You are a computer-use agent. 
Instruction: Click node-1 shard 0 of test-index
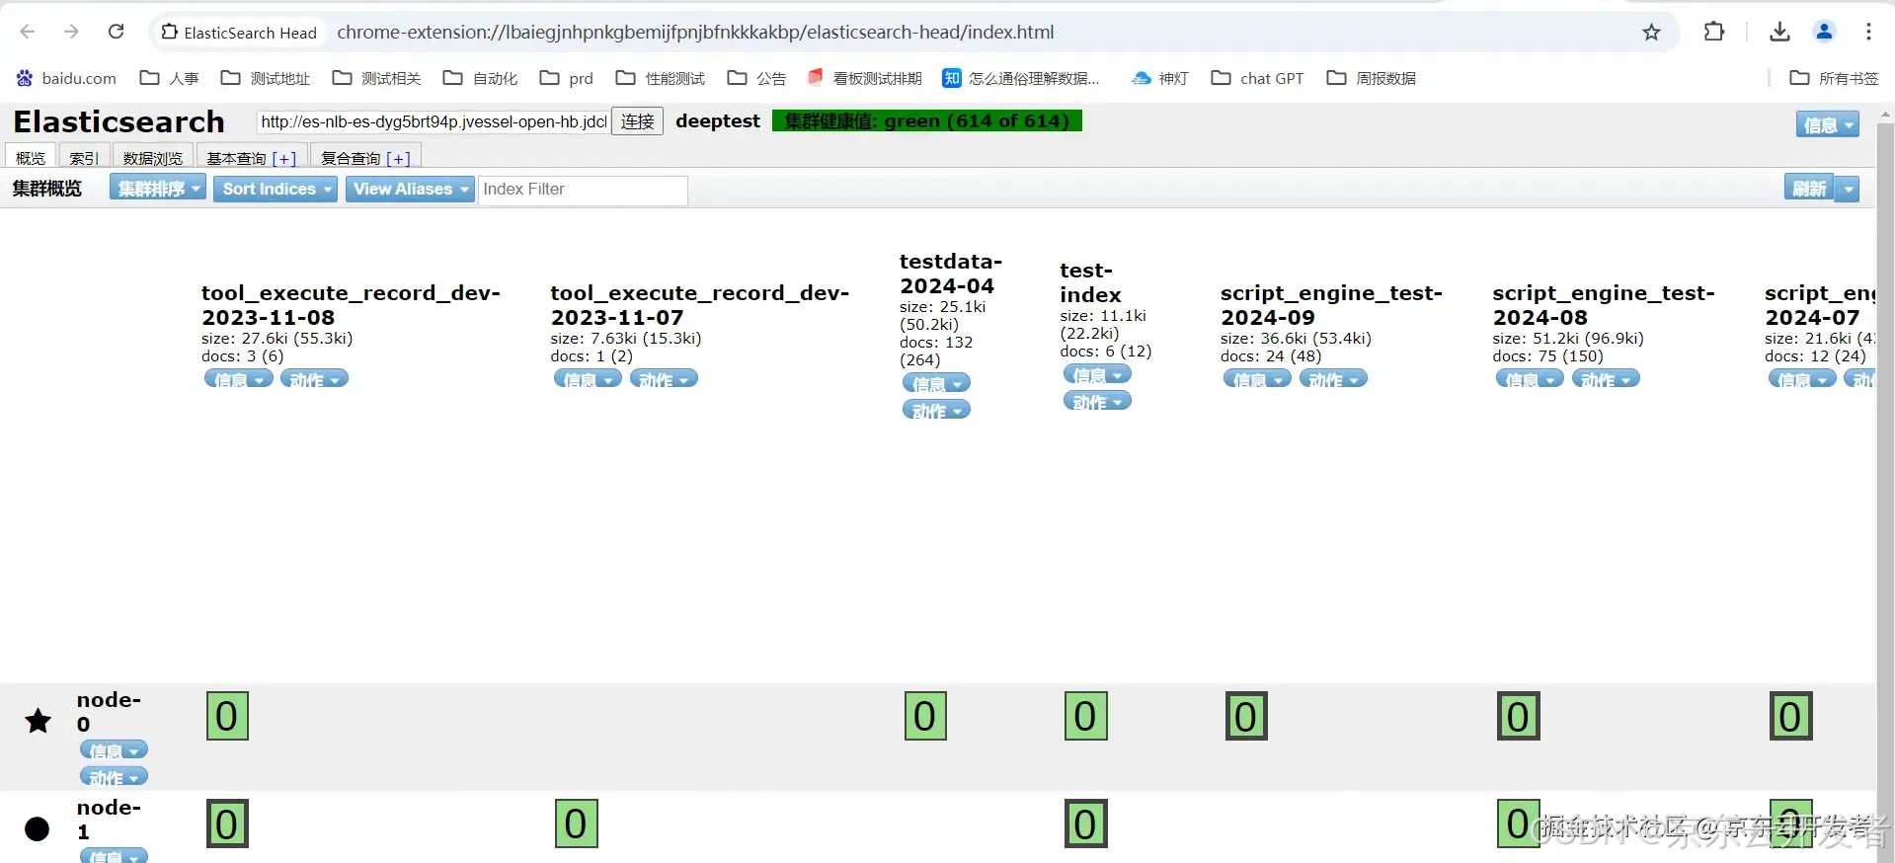click(1085, 824)
